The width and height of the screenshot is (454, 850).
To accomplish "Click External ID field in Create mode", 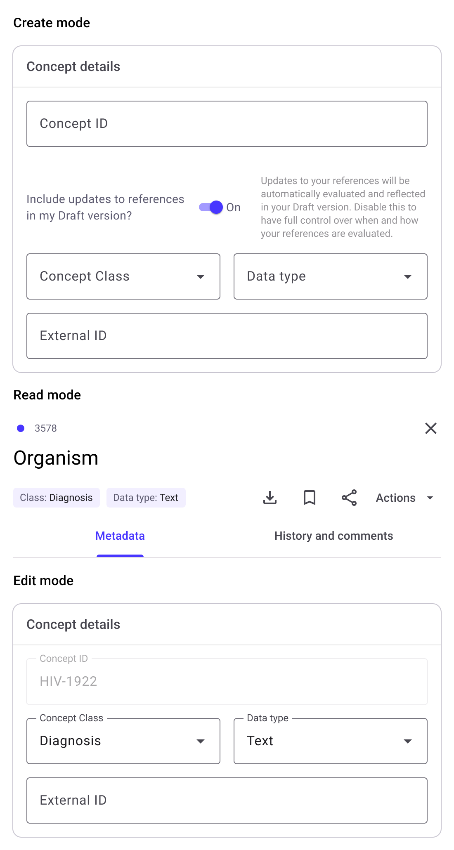I will [x=227, y=336].
